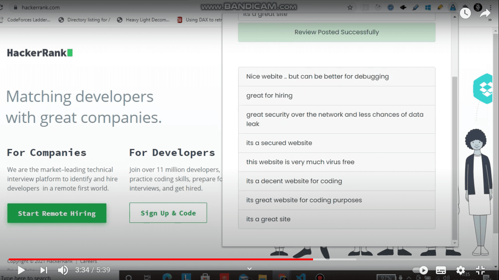
Task: Select review 'great for hiring'
Action: pos(336,96)
